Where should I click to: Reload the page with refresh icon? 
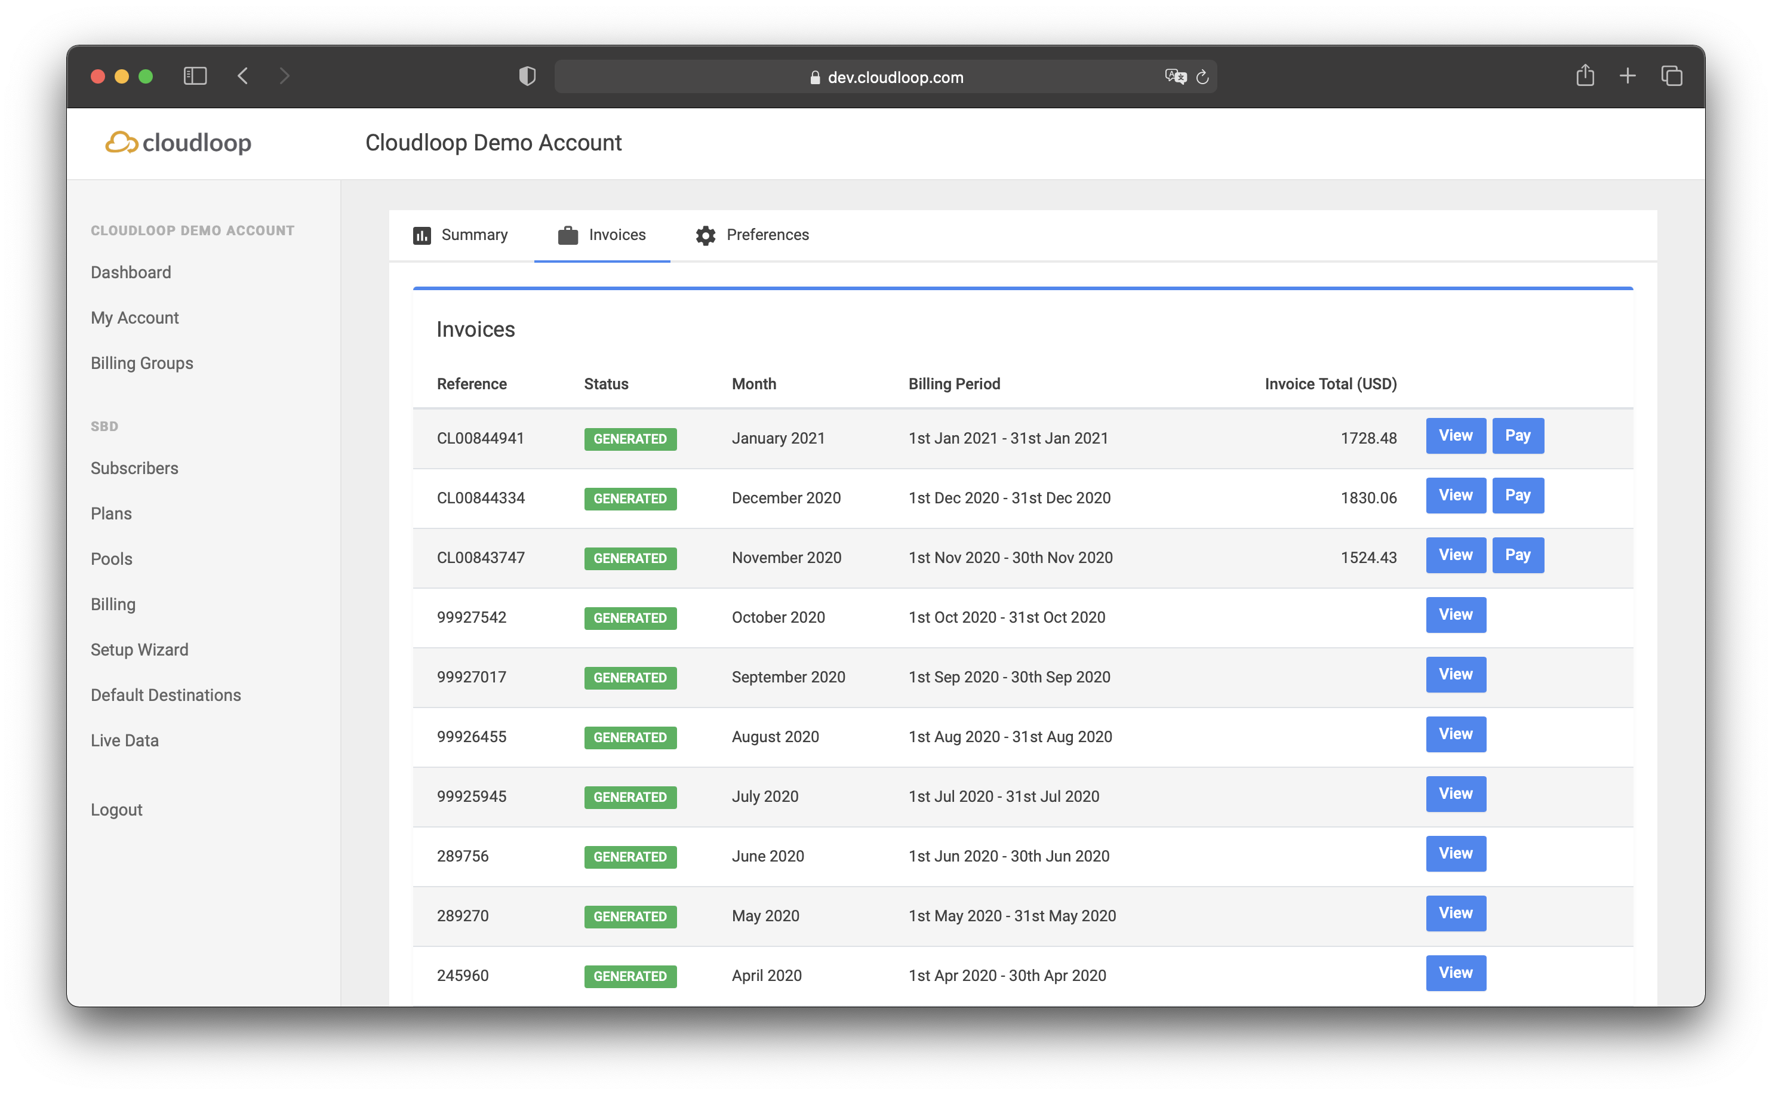click(x=1202, y=77)
